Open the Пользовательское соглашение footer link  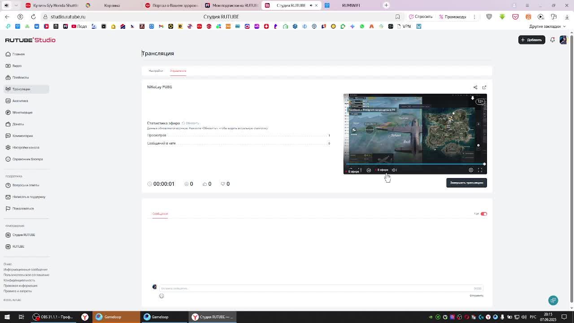pyautogui.click(x=26, y=275)
